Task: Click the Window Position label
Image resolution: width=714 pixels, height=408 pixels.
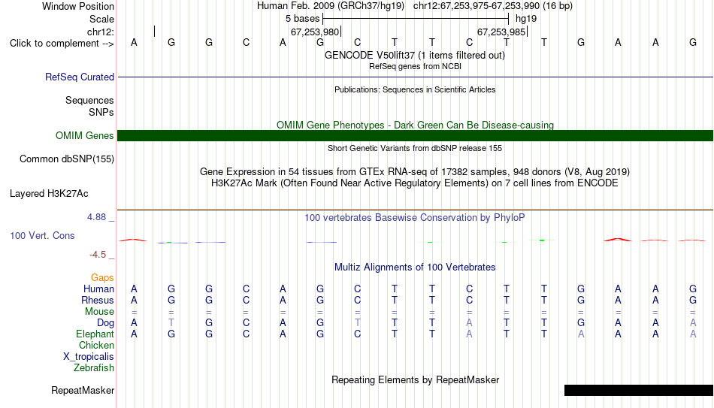Action: 78,6
